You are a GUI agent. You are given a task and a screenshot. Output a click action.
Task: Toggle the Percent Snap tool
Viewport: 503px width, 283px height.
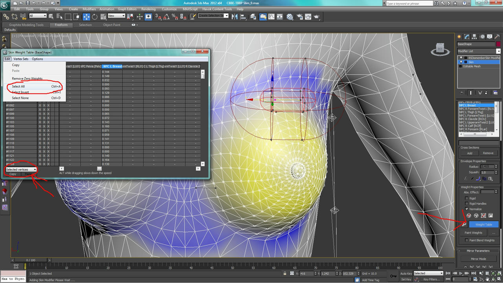(x=175, y=17)
